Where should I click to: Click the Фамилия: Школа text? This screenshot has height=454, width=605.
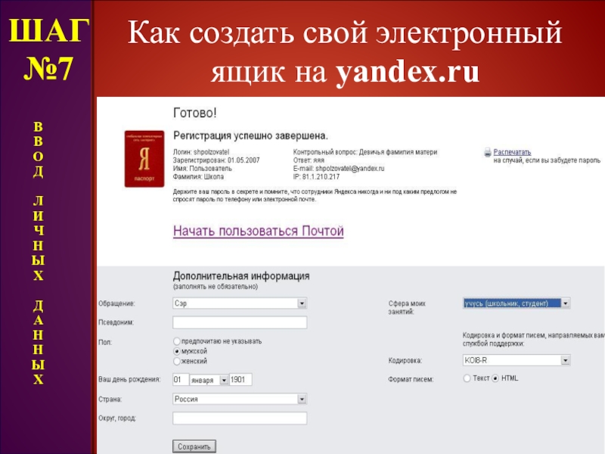[x=198, y=177]
